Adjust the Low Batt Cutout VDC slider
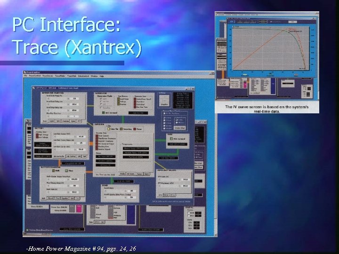 [65, 136]
